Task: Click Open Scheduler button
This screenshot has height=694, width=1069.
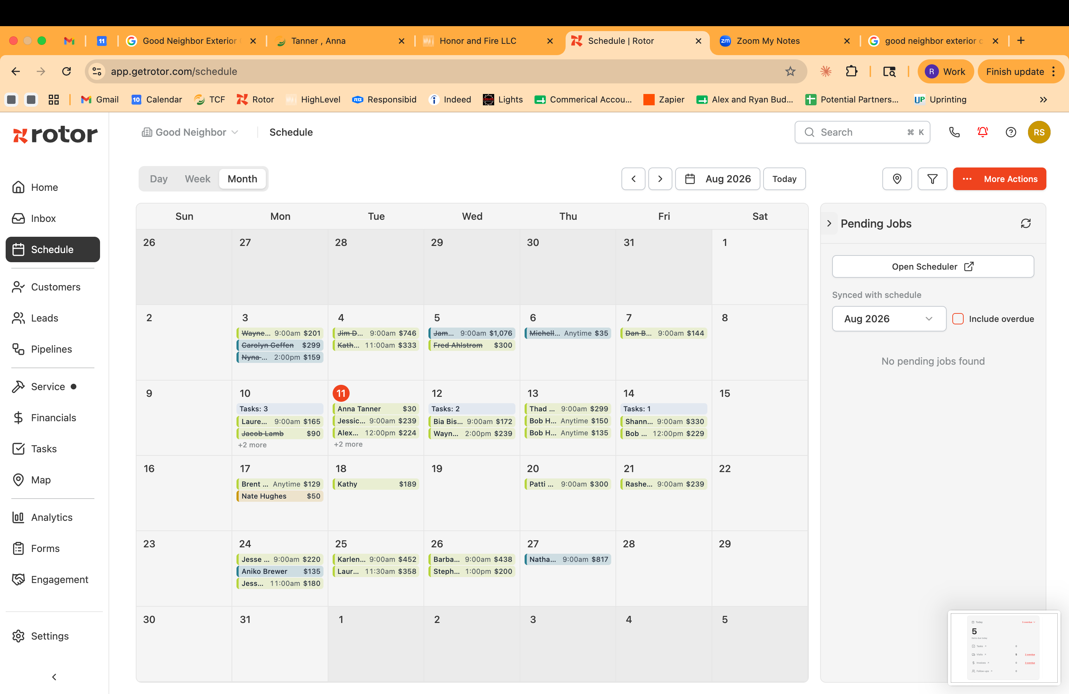Action: (x=933, y=266)
